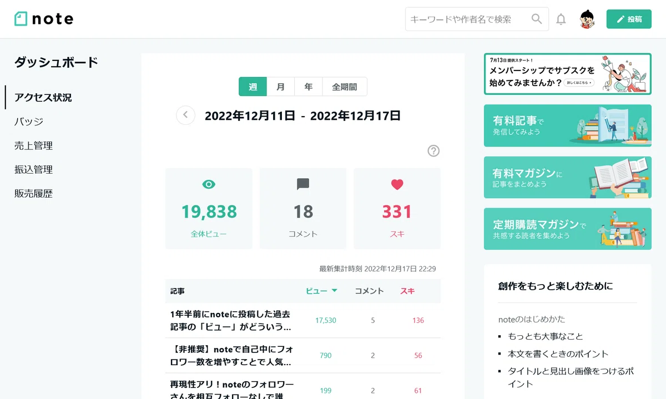This screenshot has height=399, width=666.
Task: Click the 17,530 view count cell
Action: (x=325, y=320)
